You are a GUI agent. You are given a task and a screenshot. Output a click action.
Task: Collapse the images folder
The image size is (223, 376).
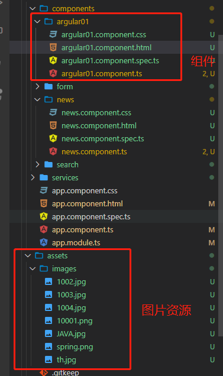[x=33, y=268]
